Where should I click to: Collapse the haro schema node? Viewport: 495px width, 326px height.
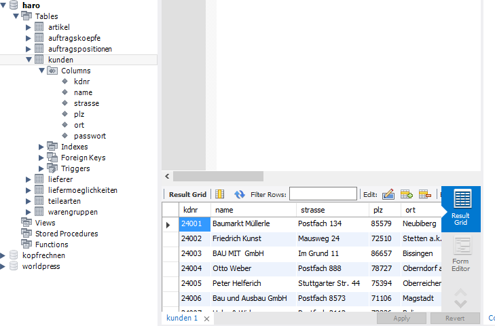[3, 5]
